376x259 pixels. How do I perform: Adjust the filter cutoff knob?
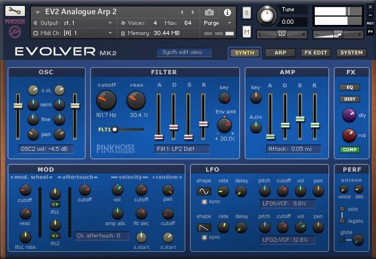click(106, 100)
